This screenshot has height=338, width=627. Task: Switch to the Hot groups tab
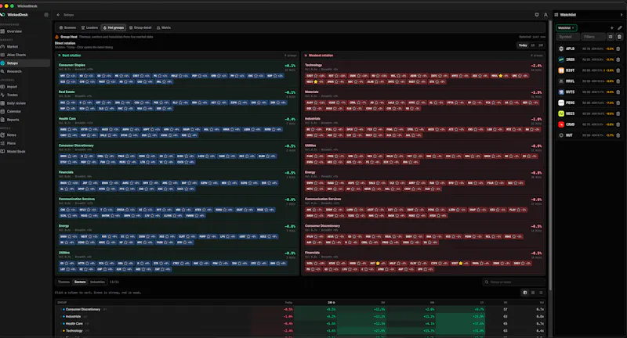pyautogui.click(x=114, y=27)
